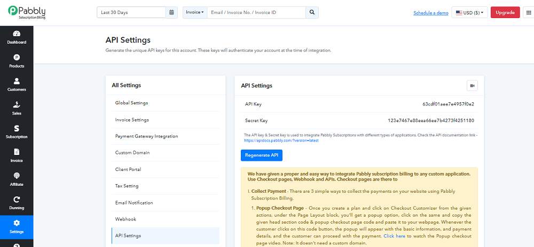The height and width of the screenshot is (247, 534).
Task: Click the 'Secret Key' row label
Action: (256, 120)
